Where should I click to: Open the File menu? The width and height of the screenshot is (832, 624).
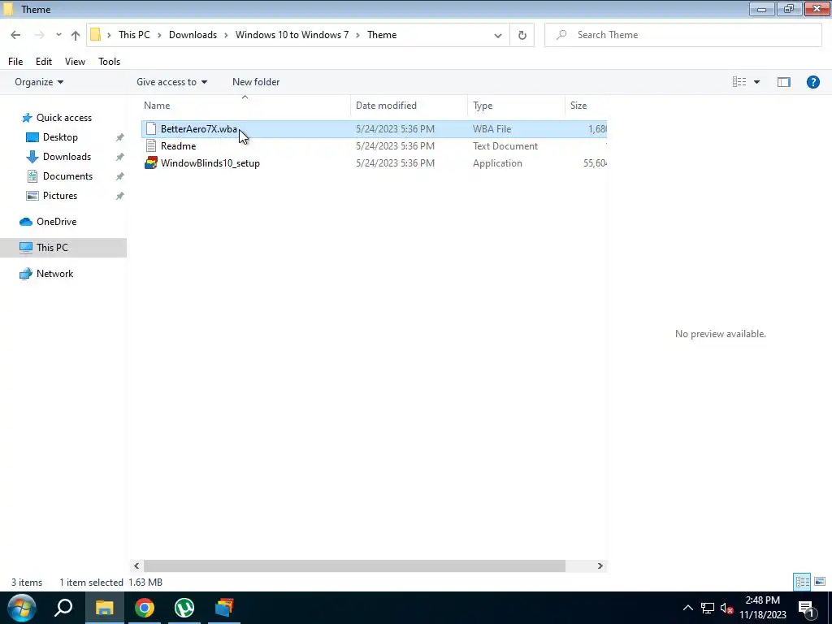[x=15, y=62]
